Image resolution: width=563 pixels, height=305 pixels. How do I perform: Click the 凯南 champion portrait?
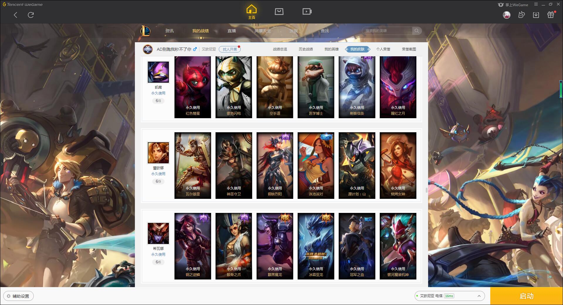click(158, 72)
